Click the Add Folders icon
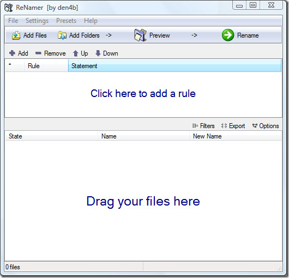This screenshot has height=278, width=289. pyautogui.click(x=62, y=35)
